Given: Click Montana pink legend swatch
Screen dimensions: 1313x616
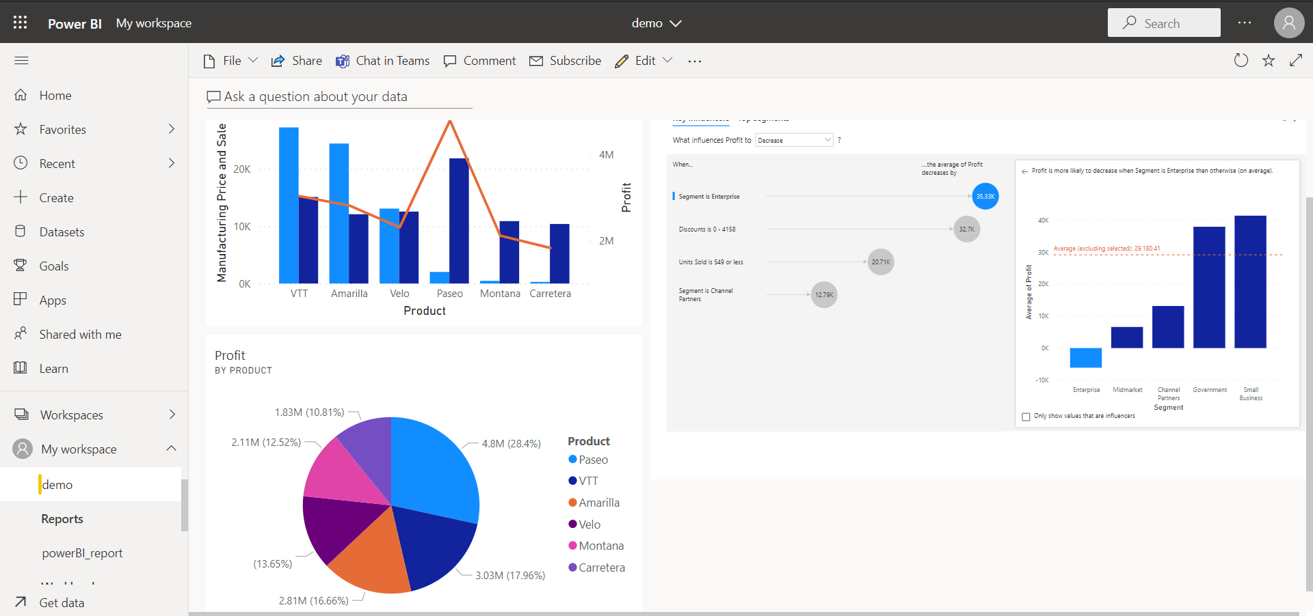Looking at the screenshot, I should (x=573, y=546).
